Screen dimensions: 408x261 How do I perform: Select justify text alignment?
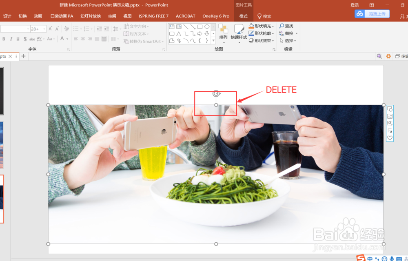click(97, 39)
